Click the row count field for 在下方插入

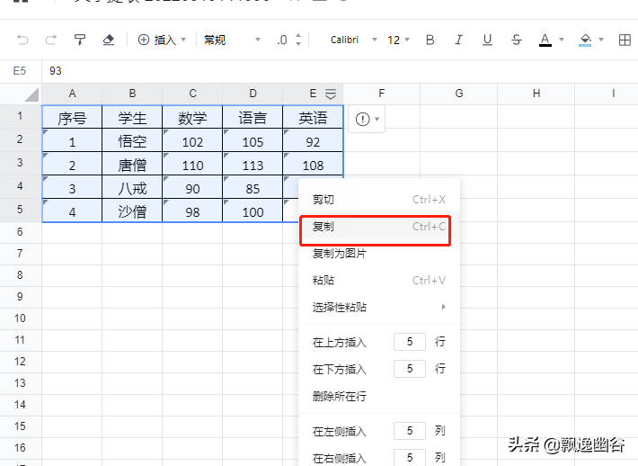coord(410,369)
